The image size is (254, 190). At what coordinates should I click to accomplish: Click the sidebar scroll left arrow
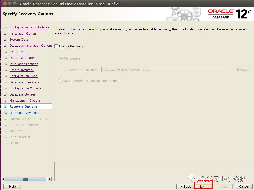pyautogui.click(x=3, y=179)
